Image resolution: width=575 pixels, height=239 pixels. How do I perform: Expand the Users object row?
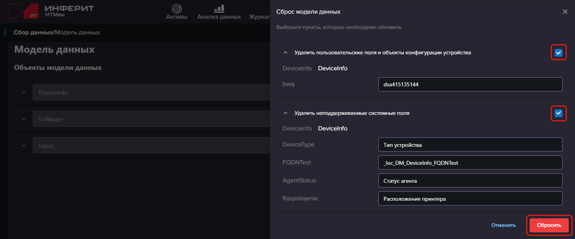(x=24, y=146)
